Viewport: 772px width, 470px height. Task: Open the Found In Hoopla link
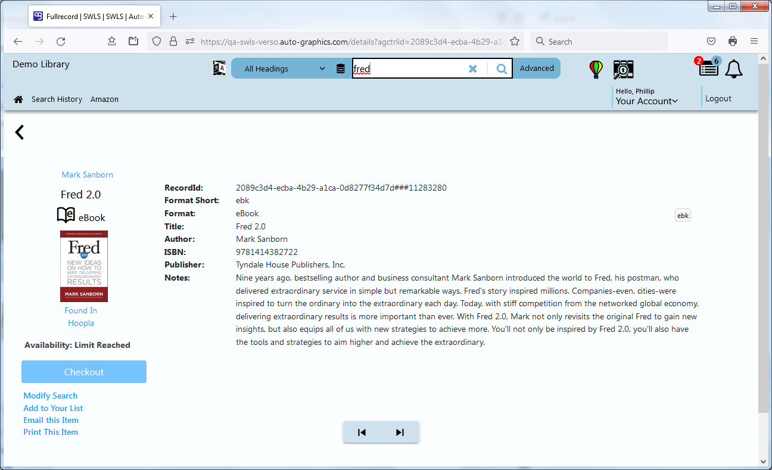point(81,317)
